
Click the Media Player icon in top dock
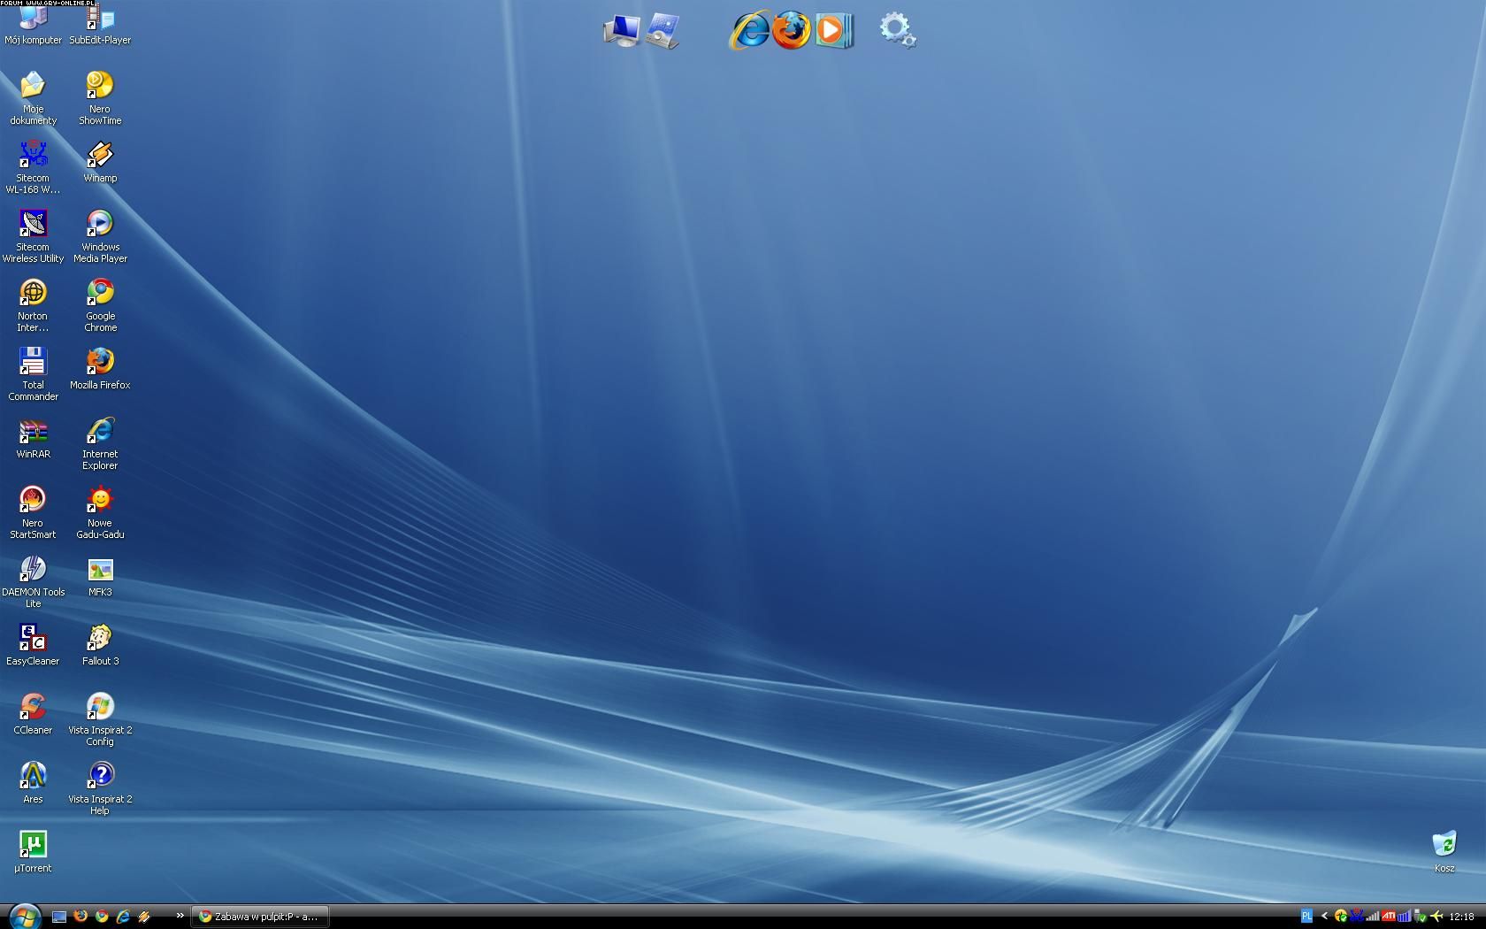point(834,31)
